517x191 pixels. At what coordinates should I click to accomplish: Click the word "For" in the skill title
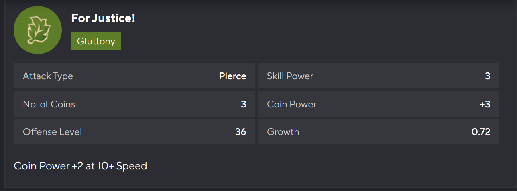coord(80,18)
